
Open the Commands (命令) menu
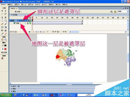click(44, 4)
